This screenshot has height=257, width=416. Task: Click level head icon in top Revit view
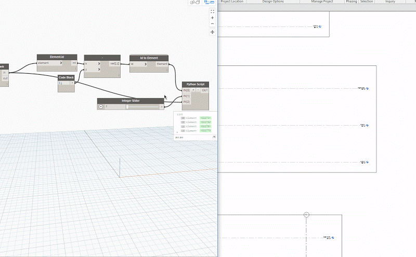pyautogui.click(x=320, y=26)
